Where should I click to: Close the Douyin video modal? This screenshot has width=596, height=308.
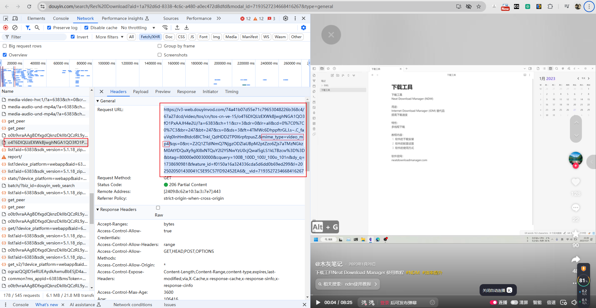[331, 35]
